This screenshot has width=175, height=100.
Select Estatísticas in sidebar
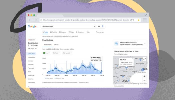[31, 57]
